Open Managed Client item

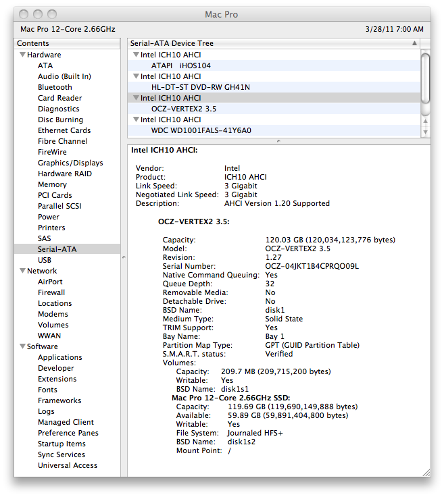[66, 422]
